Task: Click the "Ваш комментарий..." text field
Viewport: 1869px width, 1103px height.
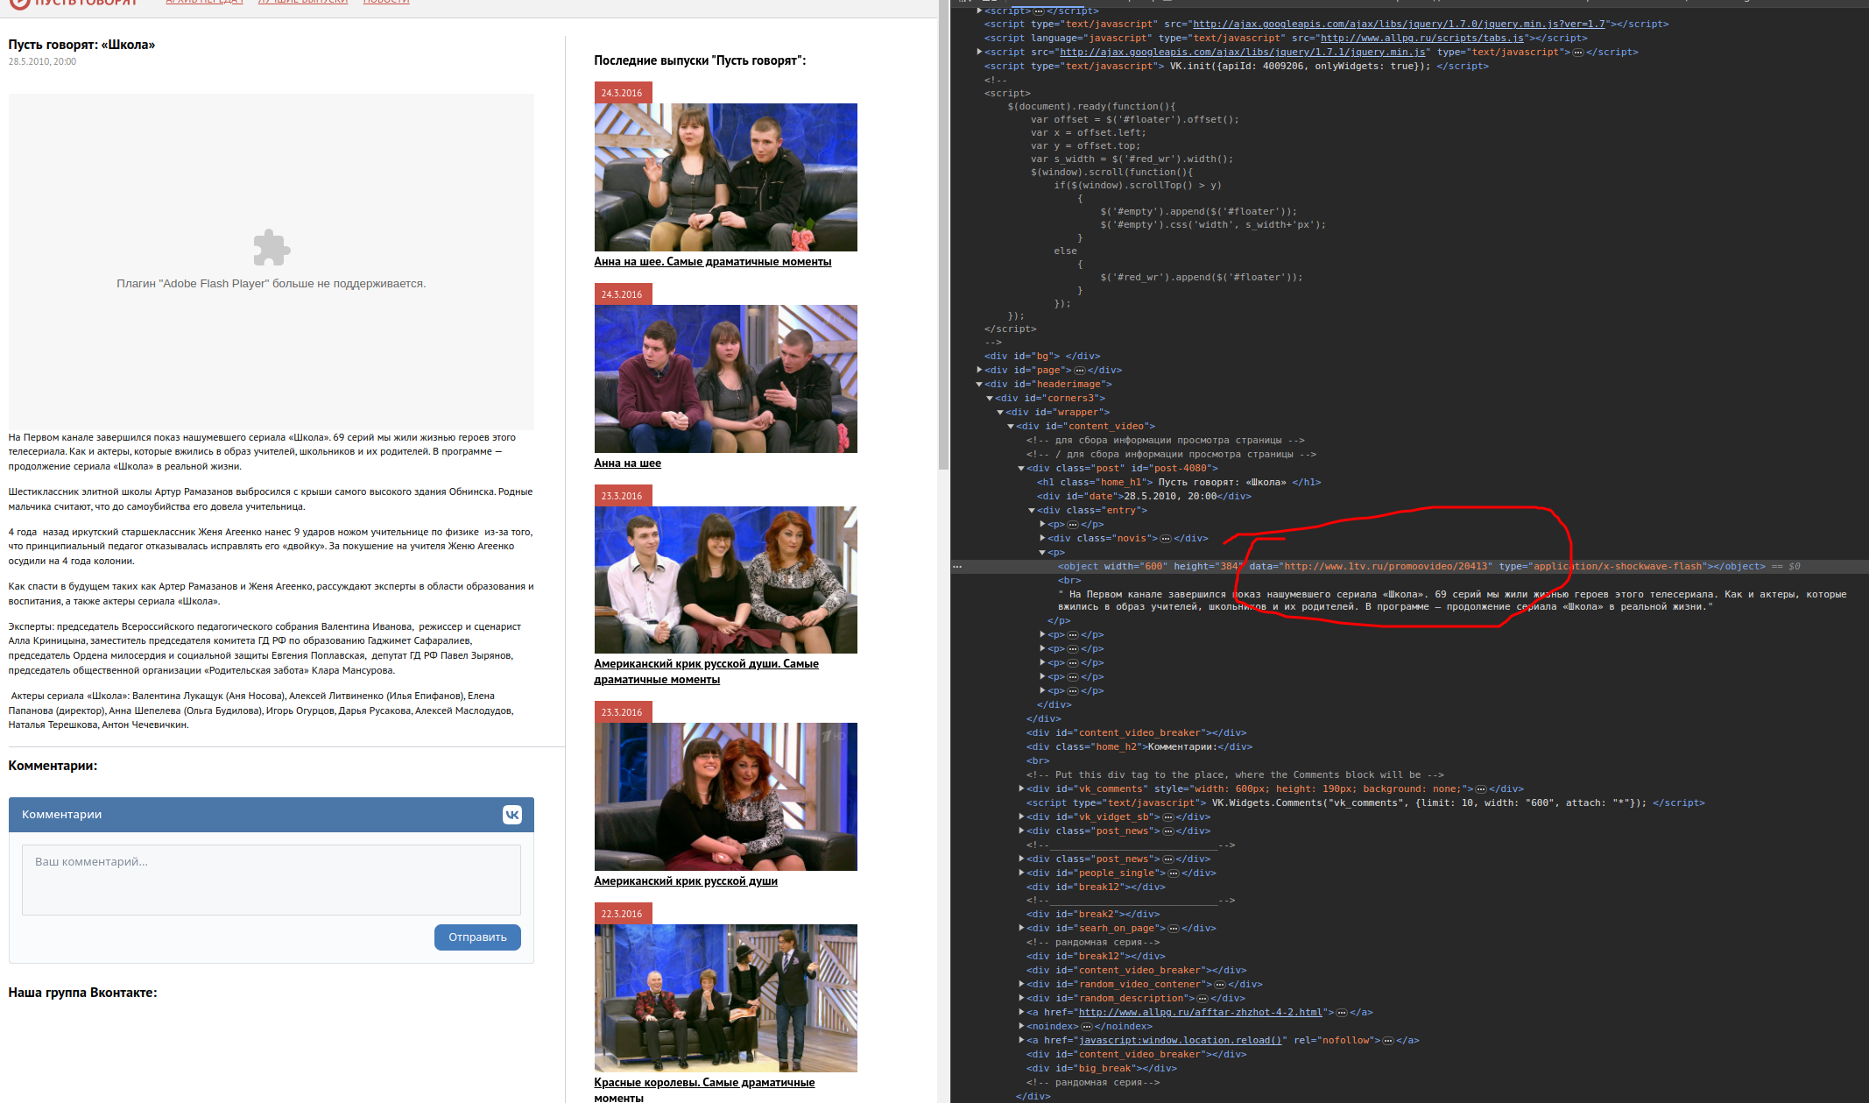Action: point(271,880)
